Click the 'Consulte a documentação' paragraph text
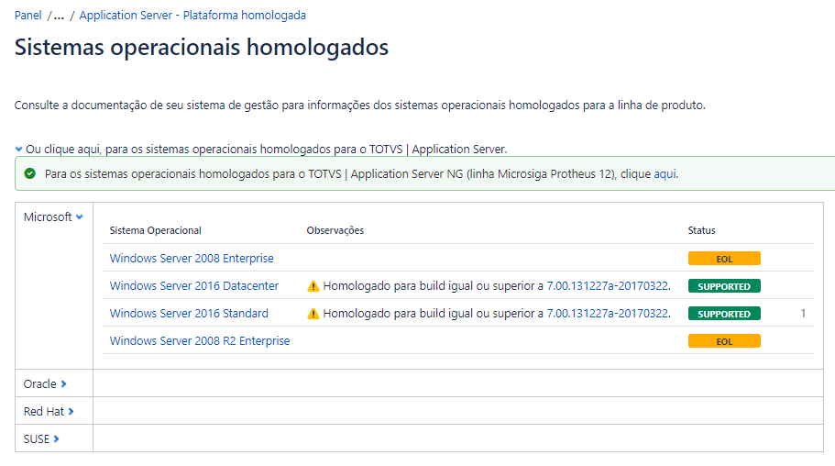Viewport: 835px width, 466px height. 360,105
